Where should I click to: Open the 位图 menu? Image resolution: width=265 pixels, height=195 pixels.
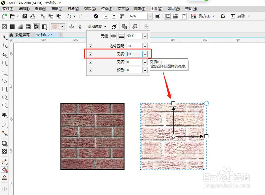click(106, 9)
